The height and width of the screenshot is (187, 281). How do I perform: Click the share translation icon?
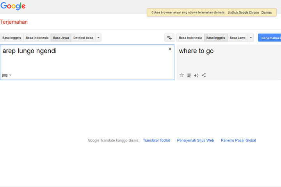coord(204,75)
